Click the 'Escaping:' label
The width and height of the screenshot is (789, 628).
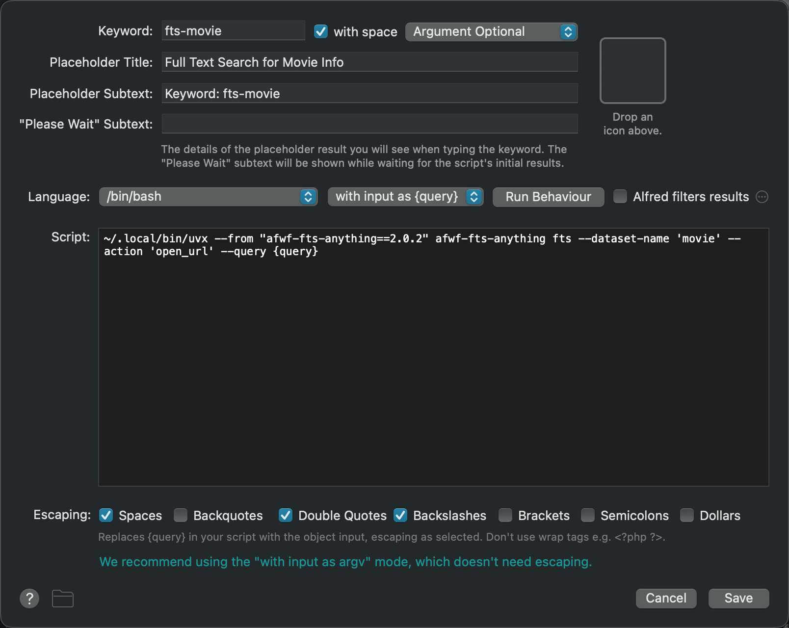(x=62, y=515)
